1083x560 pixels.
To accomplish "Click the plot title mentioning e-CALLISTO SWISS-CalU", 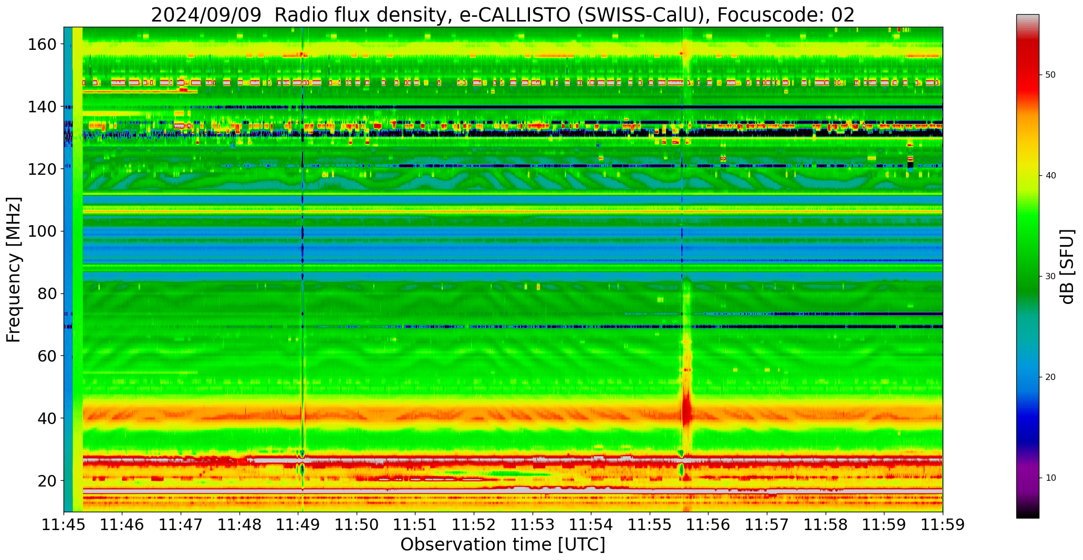I will point(503,15).
